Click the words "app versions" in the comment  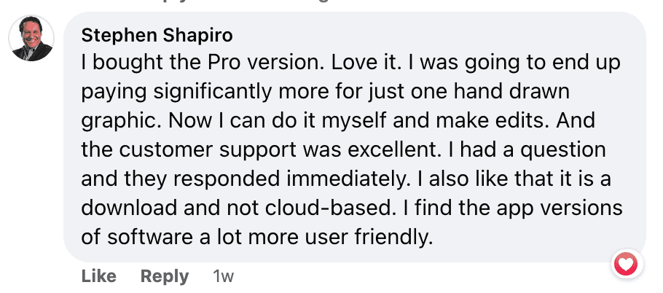[x=554, y=208]
